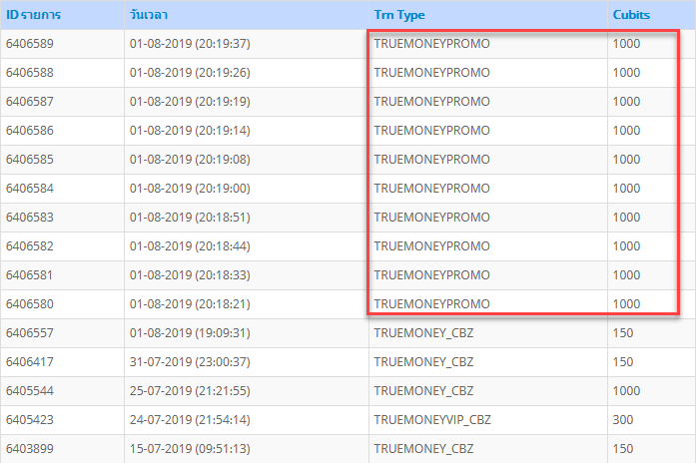696x463 pixels.
Task: Click date 01-08-2019 (20:18:33)
Action: pyautogui.click(x=190, y=275)
